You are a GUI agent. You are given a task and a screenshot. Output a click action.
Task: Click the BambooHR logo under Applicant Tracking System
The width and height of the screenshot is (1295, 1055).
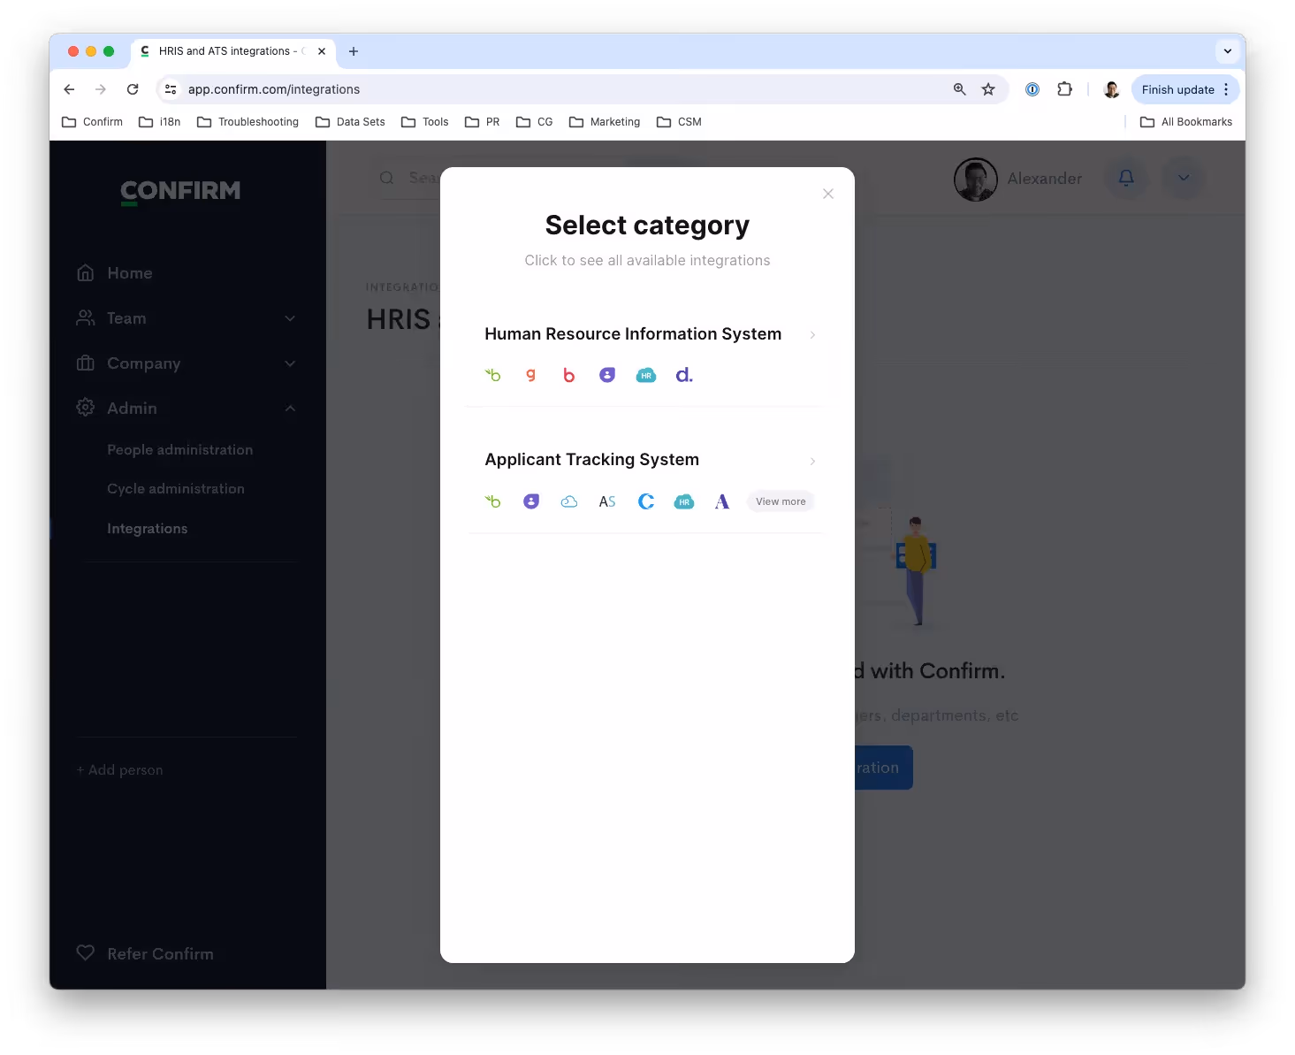[493, 501]
